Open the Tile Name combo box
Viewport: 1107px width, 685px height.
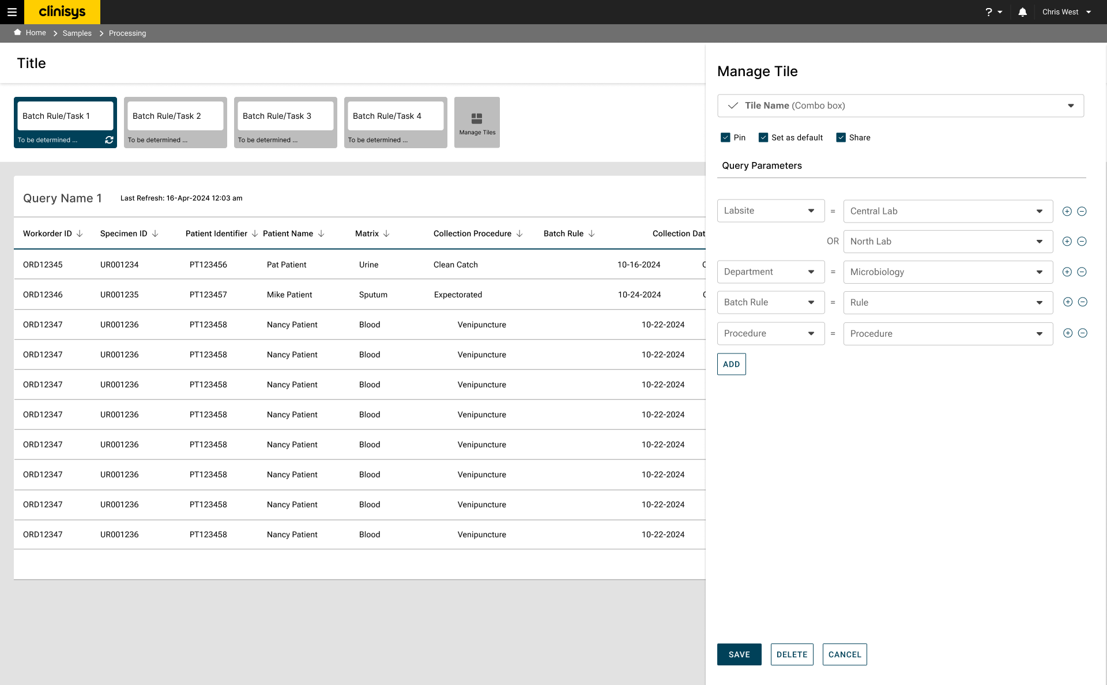point(901,106)
